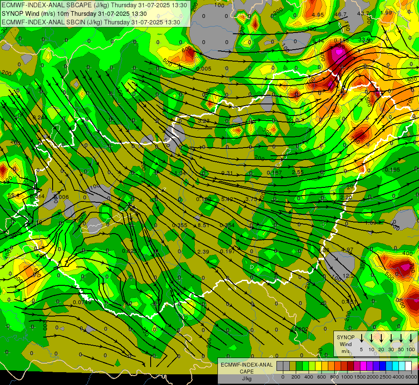Click the map value 0.182
419x385 pixels.
pyautogui.click(x=204, y=199)
